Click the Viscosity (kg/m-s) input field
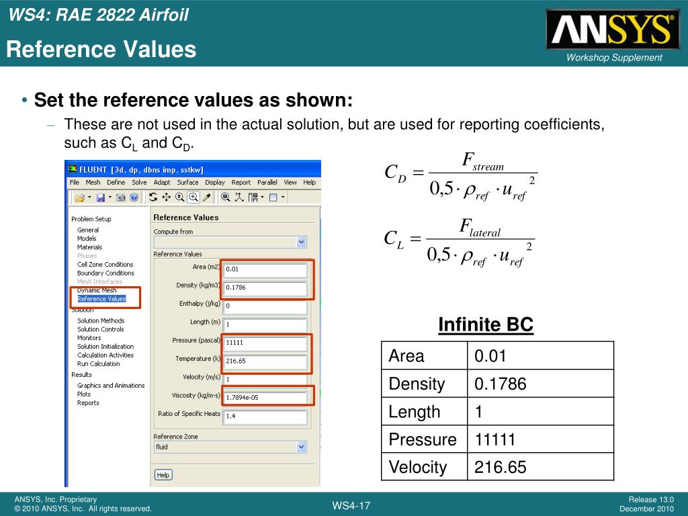The image size is (688, 516). (265, 398)
